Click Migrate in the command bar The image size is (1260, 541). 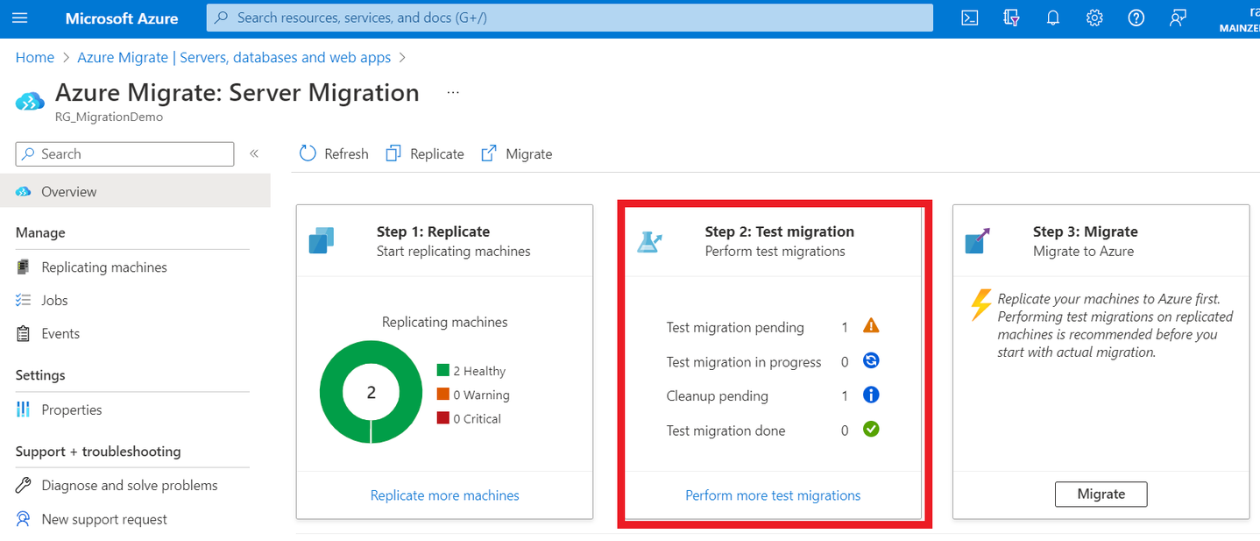pyautogui.click(x=517, y=153)
